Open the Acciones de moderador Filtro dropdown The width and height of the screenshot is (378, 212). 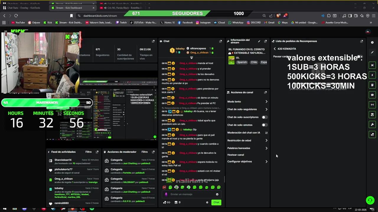coord(144,152)
